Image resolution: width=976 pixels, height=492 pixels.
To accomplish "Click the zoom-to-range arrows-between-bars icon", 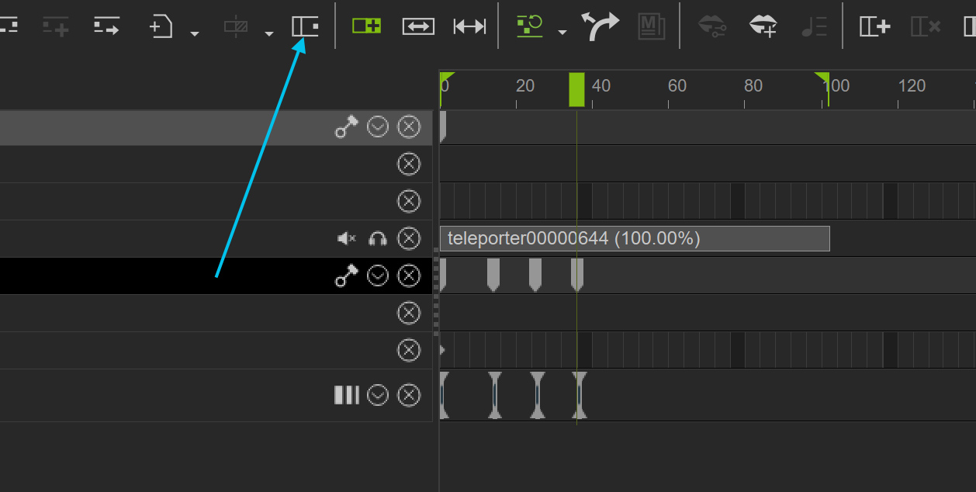I will click(x=469, y=26).
